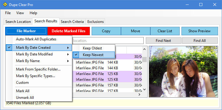Switch to the Exclusions tab

tap(96, 22)
